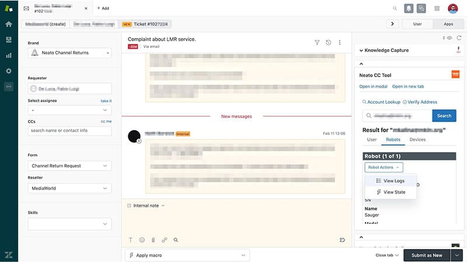Open the Home view in sidebar
This screenshot has height=263, width=467.
[9, 24]
